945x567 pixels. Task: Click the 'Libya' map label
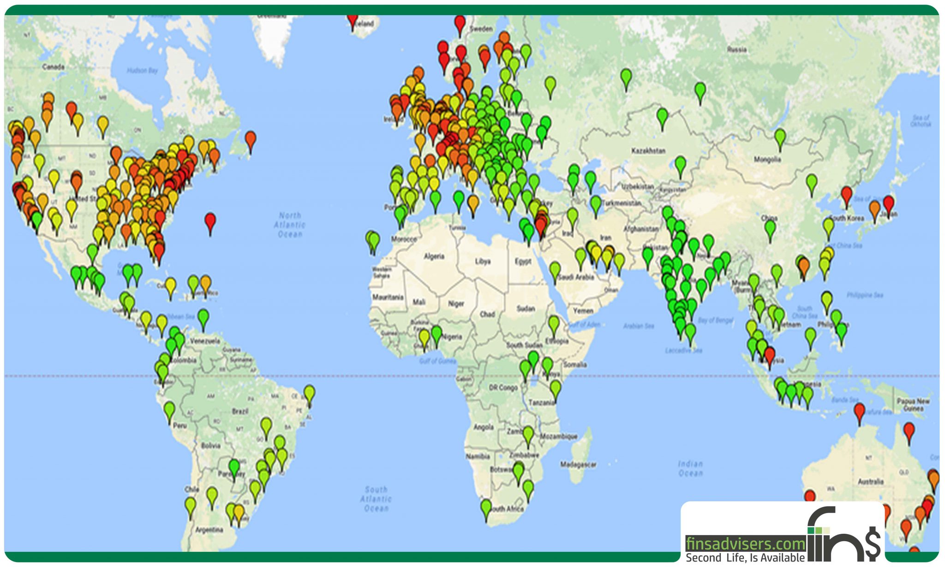(x=483, y=261)
